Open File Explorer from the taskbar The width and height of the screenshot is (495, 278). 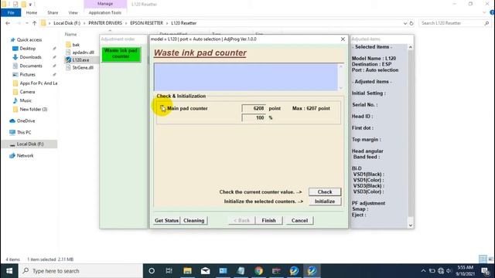(187, 271)
